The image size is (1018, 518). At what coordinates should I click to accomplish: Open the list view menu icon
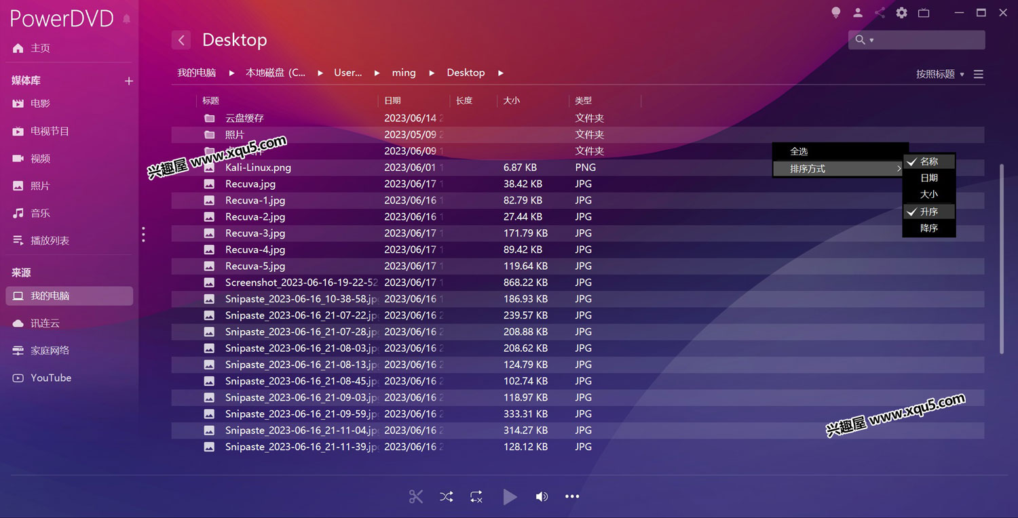[978, 75]
